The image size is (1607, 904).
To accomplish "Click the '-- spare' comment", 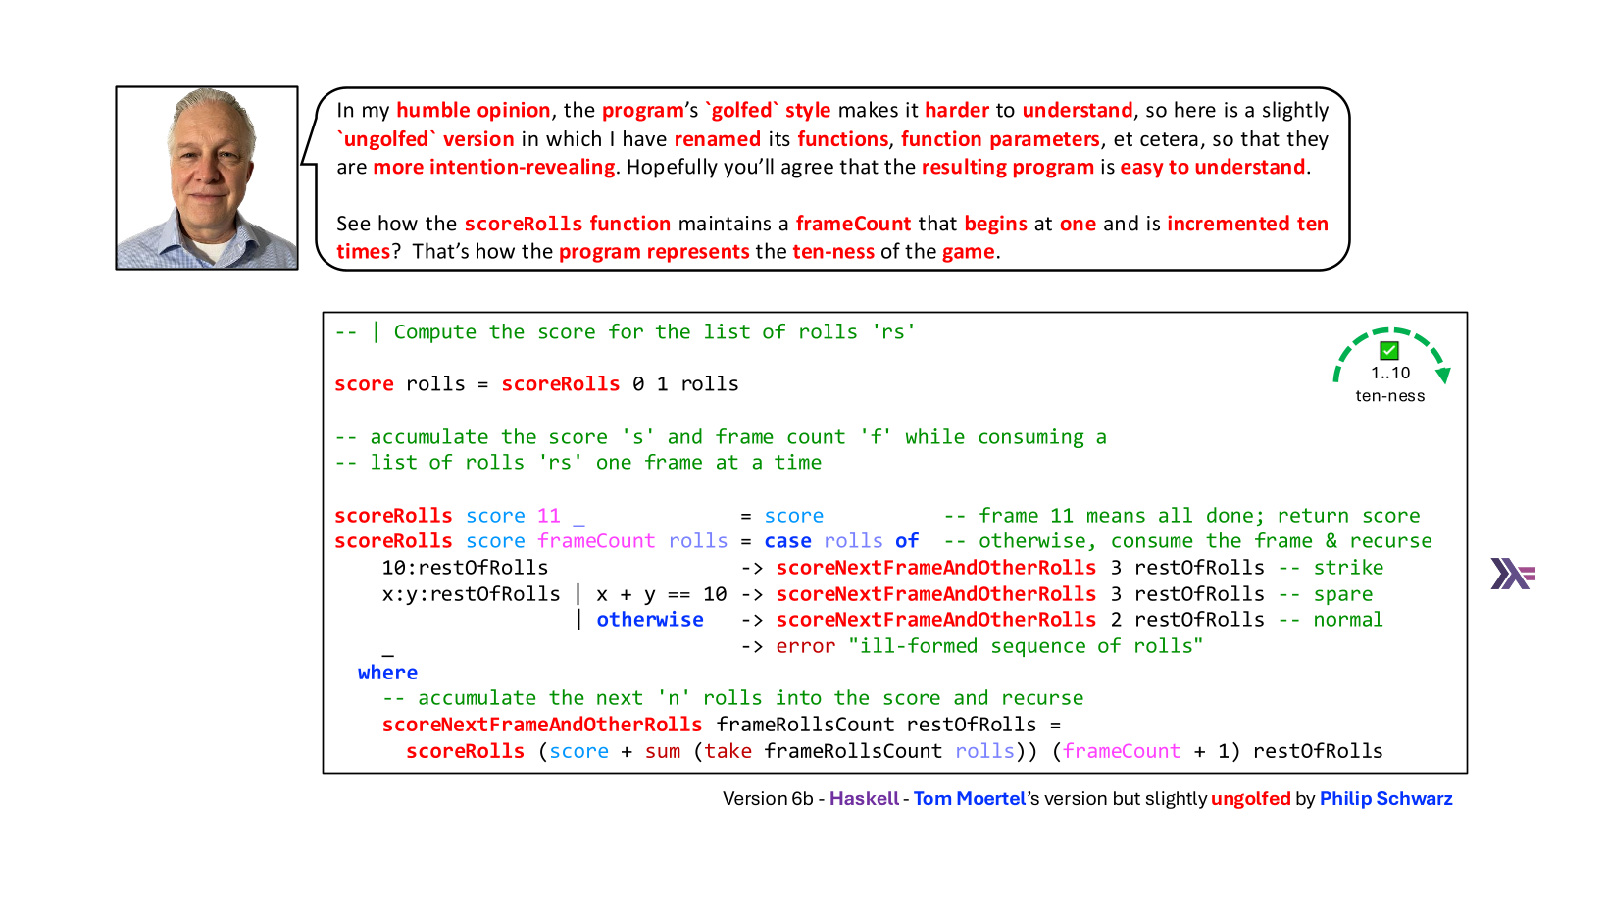I will pos(1326,594).
